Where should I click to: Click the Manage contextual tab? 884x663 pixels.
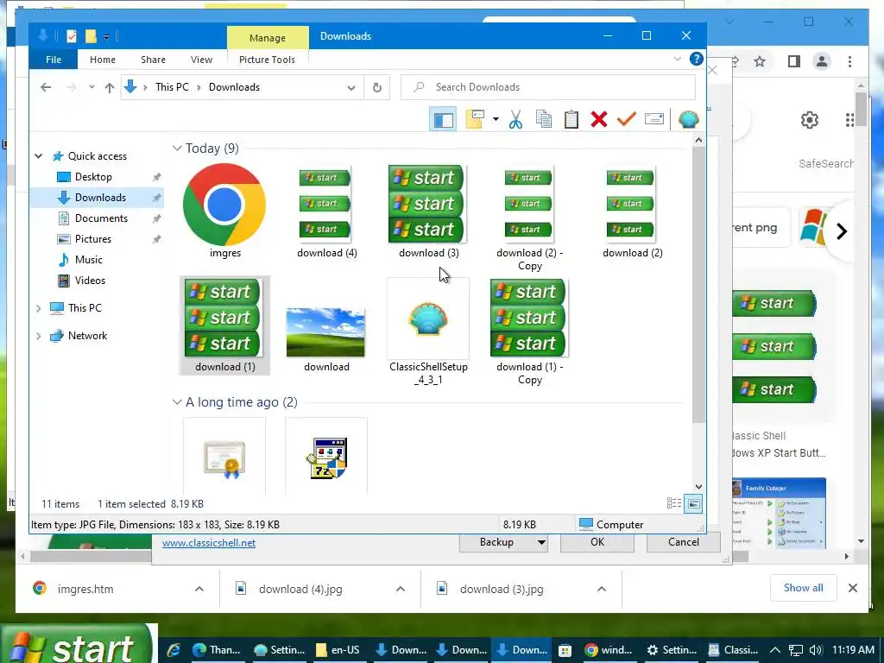click(x=268, y=38)
